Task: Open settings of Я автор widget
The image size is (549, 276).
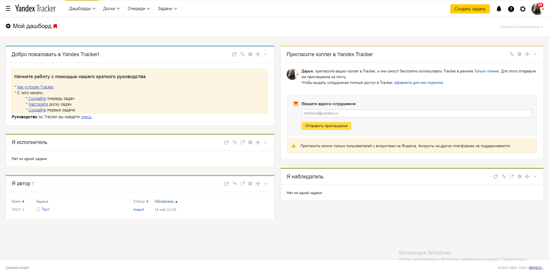Action: (x=250, y=184)
